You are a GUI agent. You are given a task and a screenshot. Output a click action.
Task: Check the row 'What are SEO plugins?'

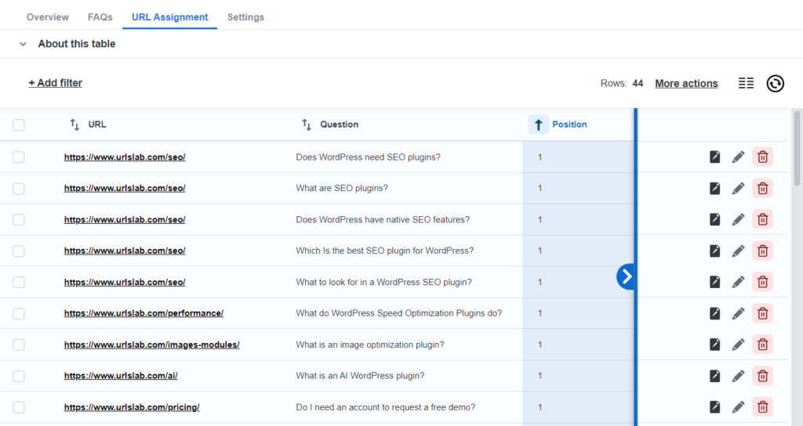coord(19,189)
